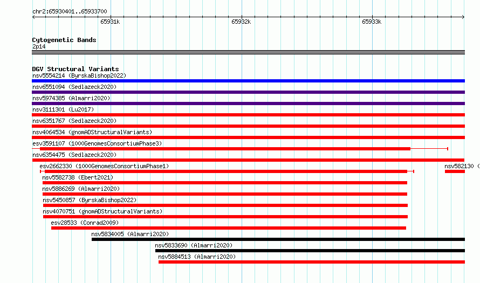Click the red esv28533 variant bar
The height and width of the screenshot is (283, 480).
point(229,228)
